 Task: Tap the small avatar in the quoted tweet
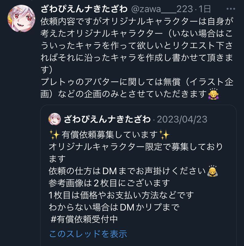point(55,119)
